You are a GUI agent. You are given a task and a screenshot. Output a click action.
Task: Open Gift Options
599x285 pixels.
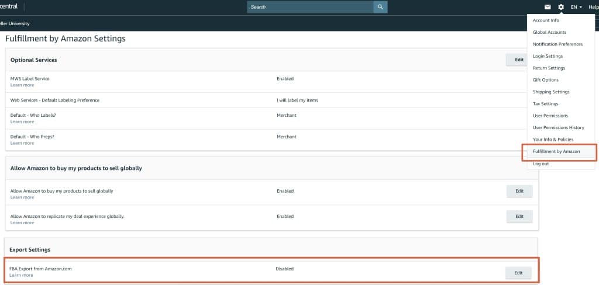(546, 80)
